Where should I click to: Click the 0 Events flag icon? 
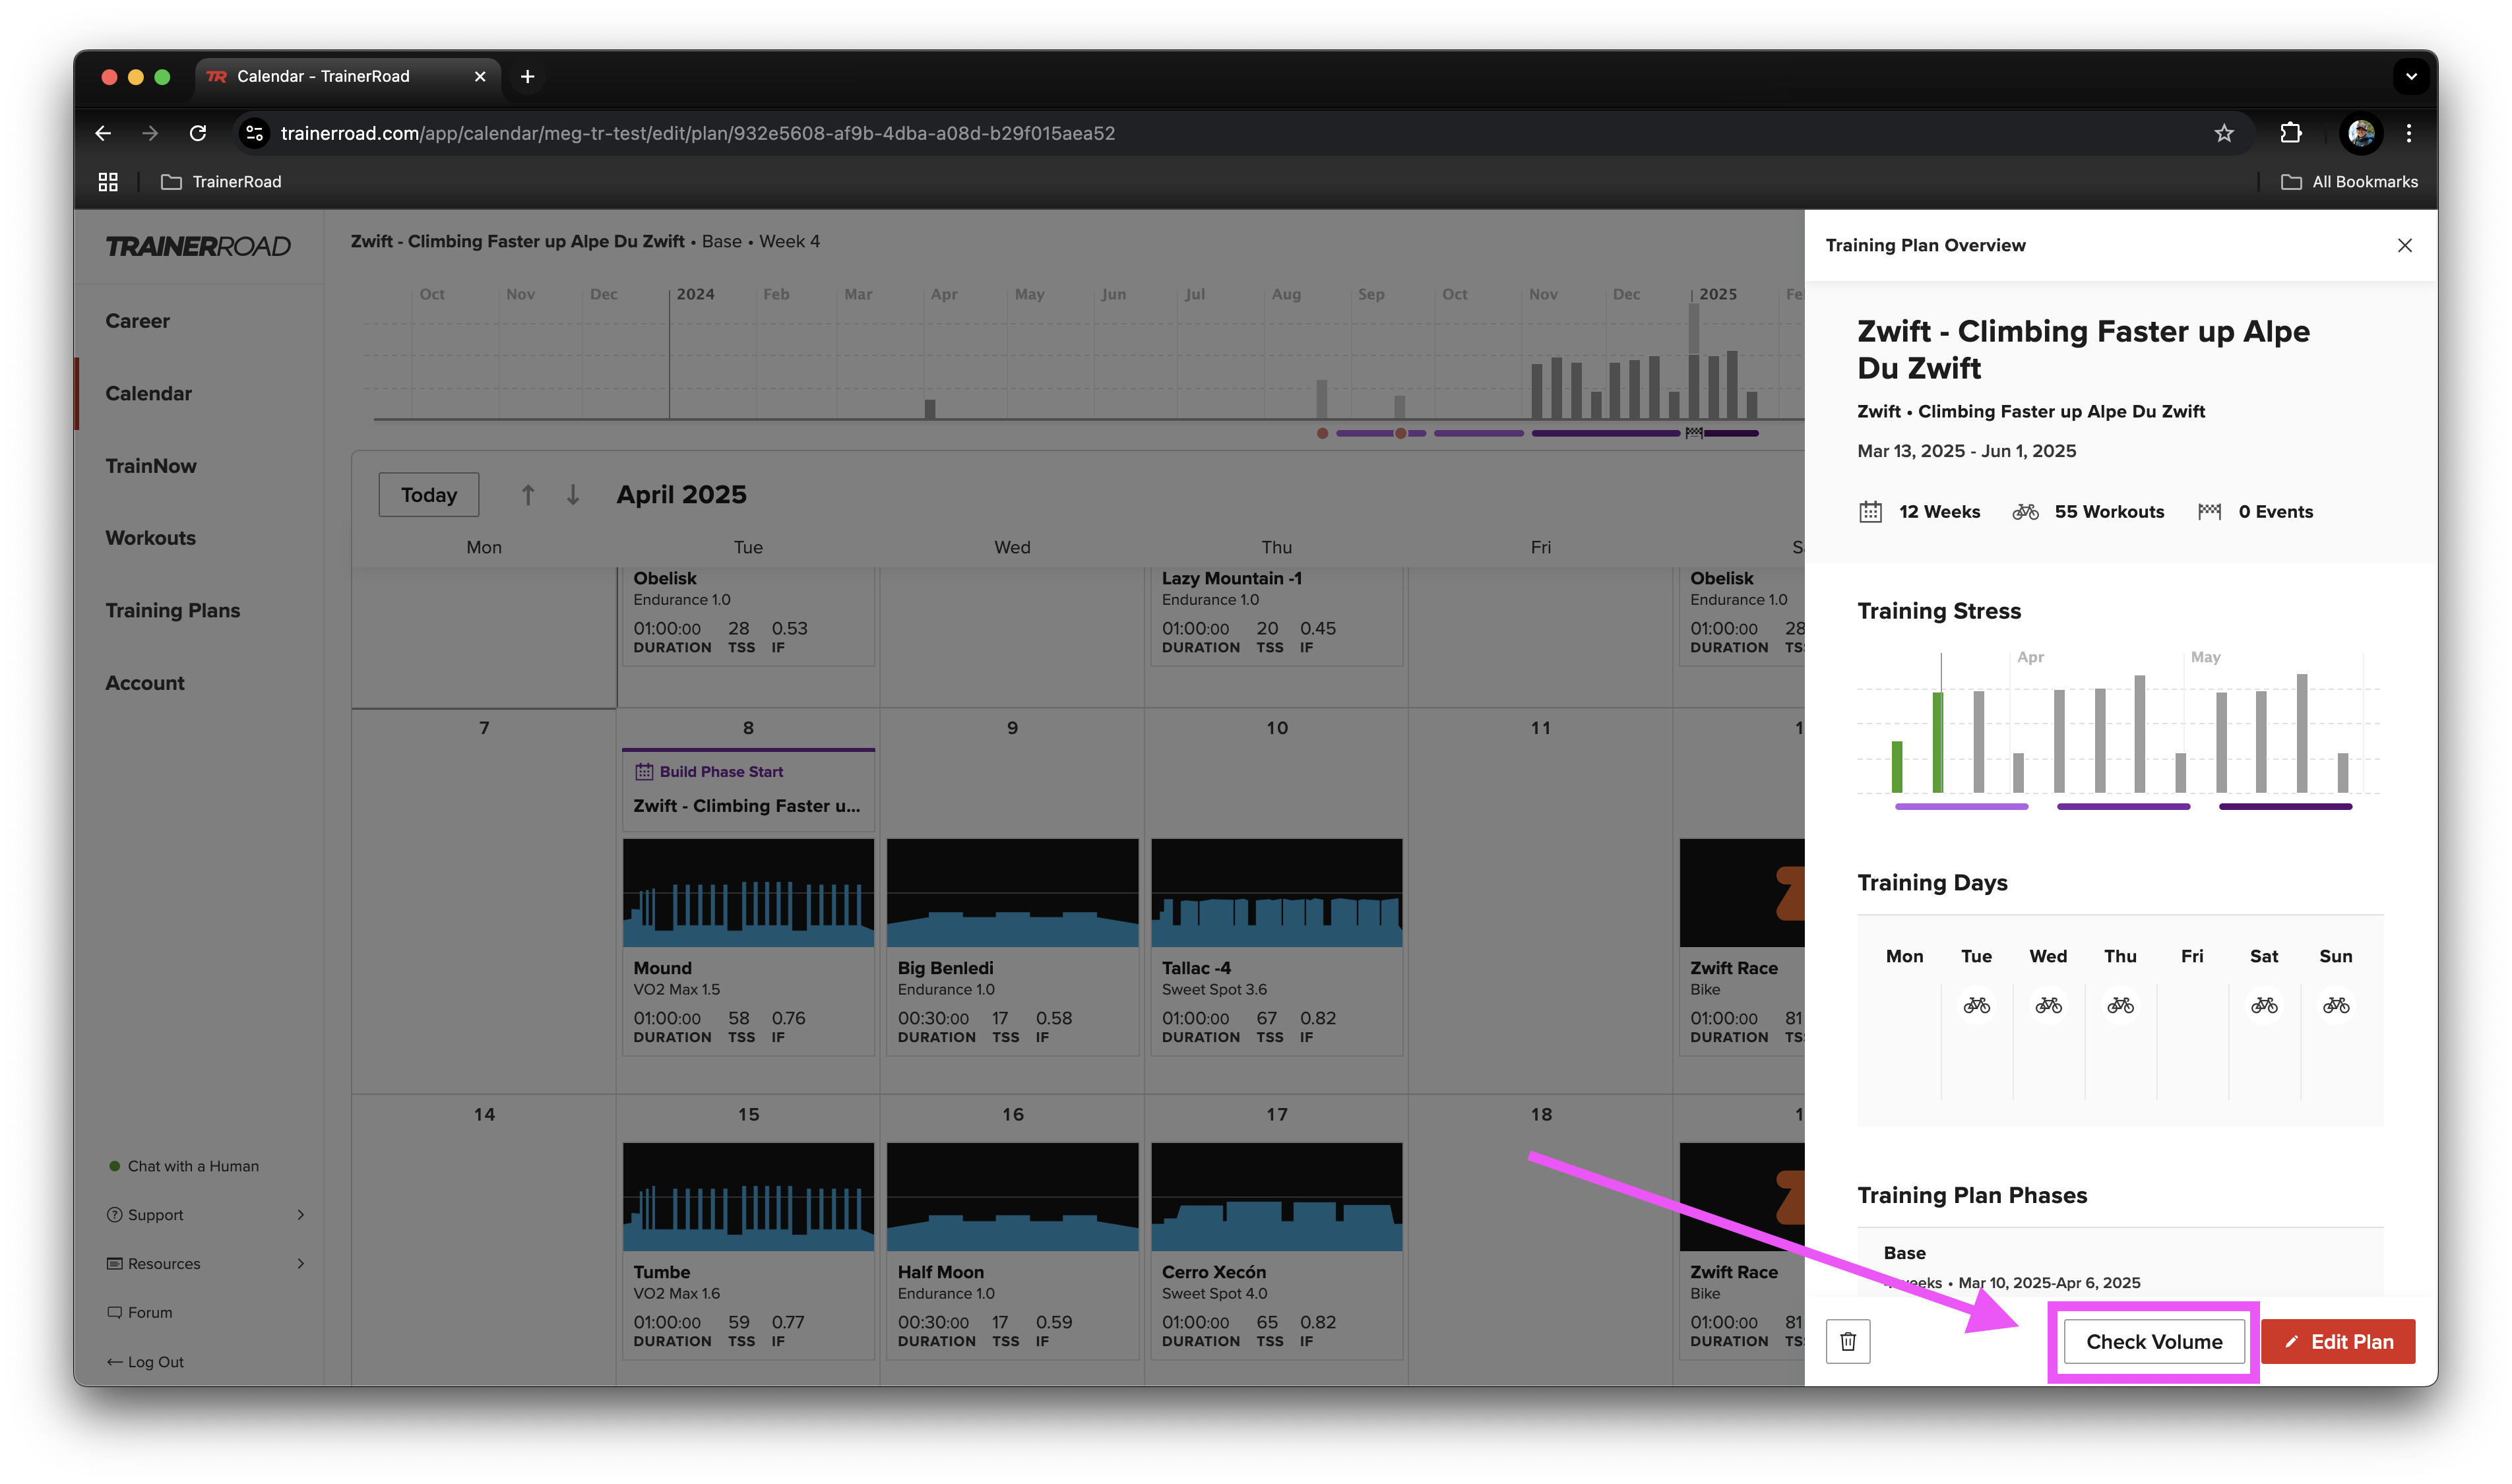(2210, 511)
